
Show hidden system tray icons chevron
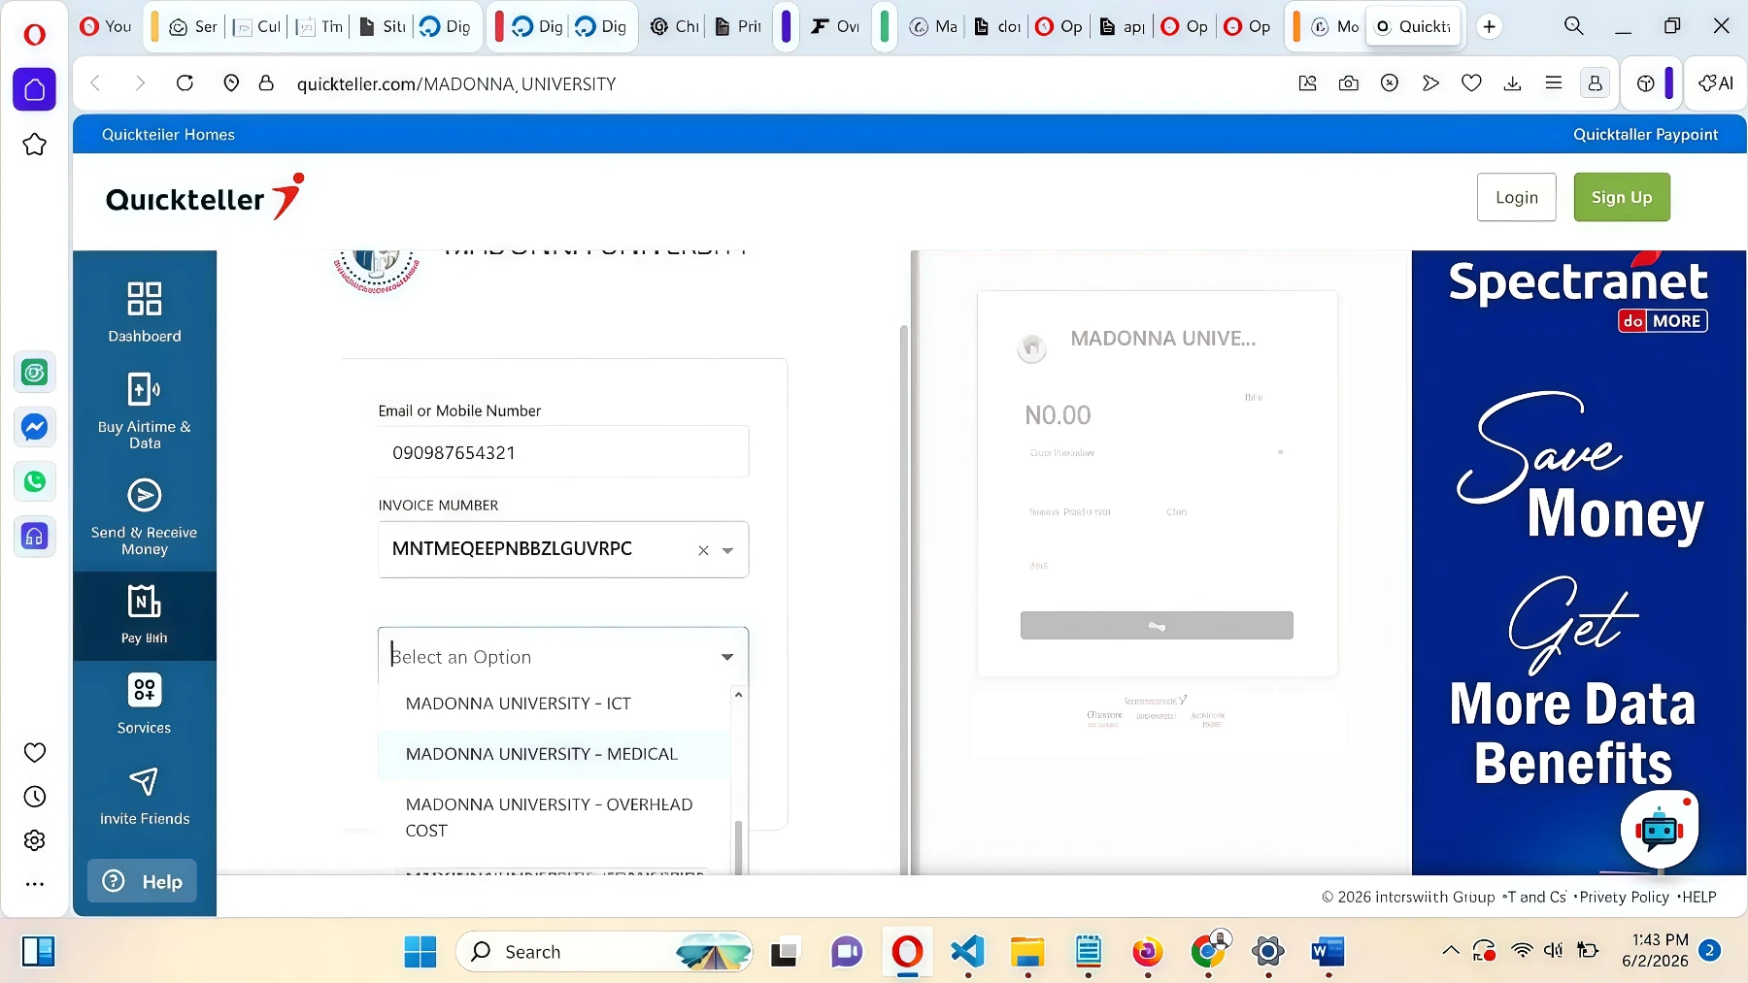pyautogui.click(x=1450, y=951)
